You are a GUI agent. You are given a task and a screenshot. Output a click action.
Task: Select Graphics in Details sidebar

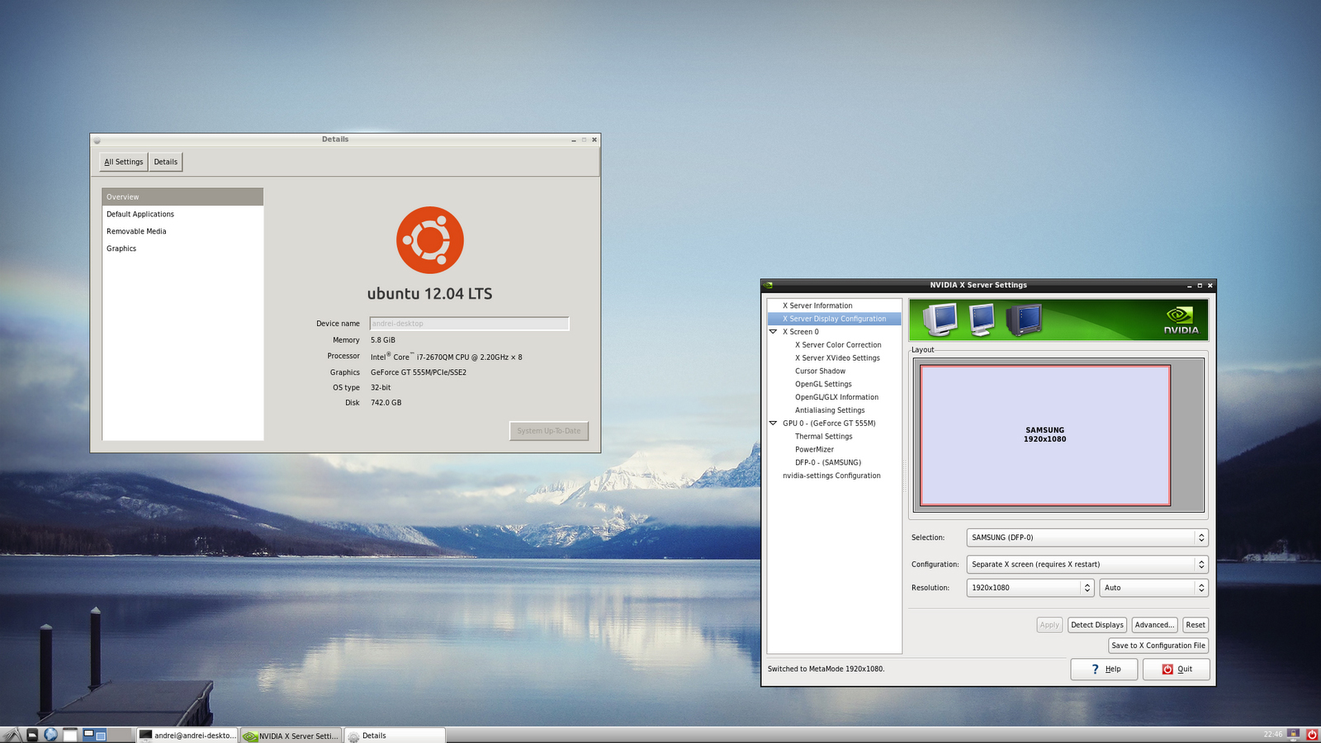coord(182,248)
